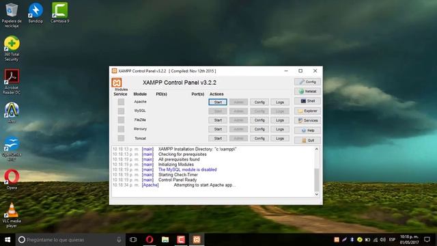
Task: Start the Apache module
Action: pos(218,102)
